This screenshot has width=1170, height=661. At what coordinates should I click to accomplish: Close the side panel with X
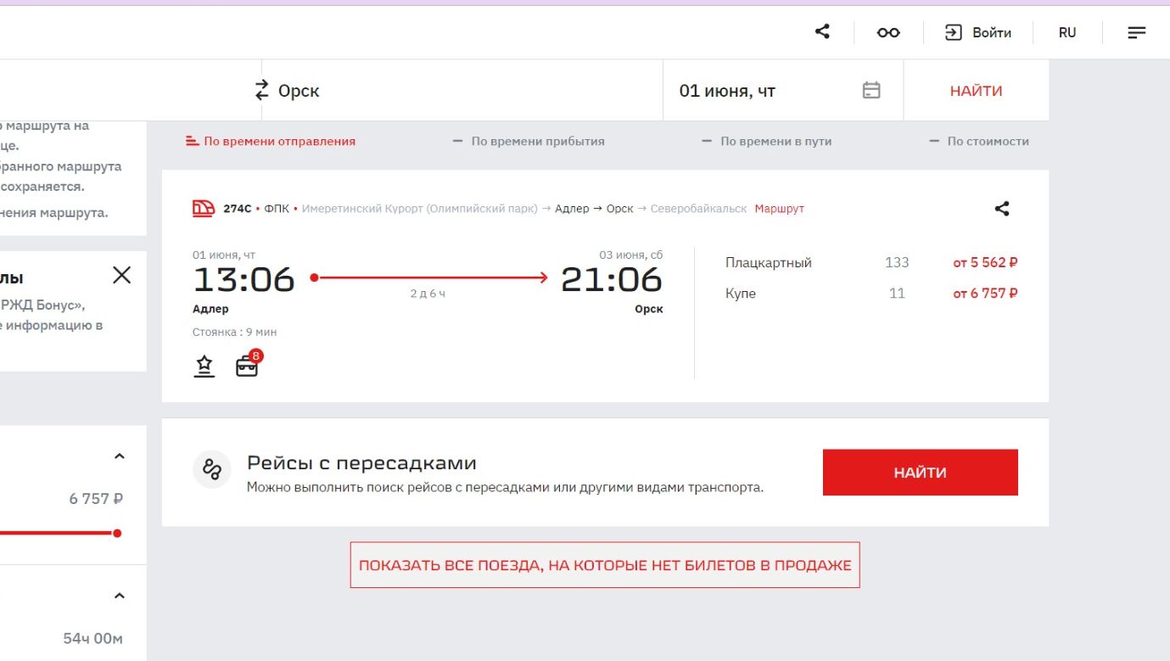[x=122, y=275]
